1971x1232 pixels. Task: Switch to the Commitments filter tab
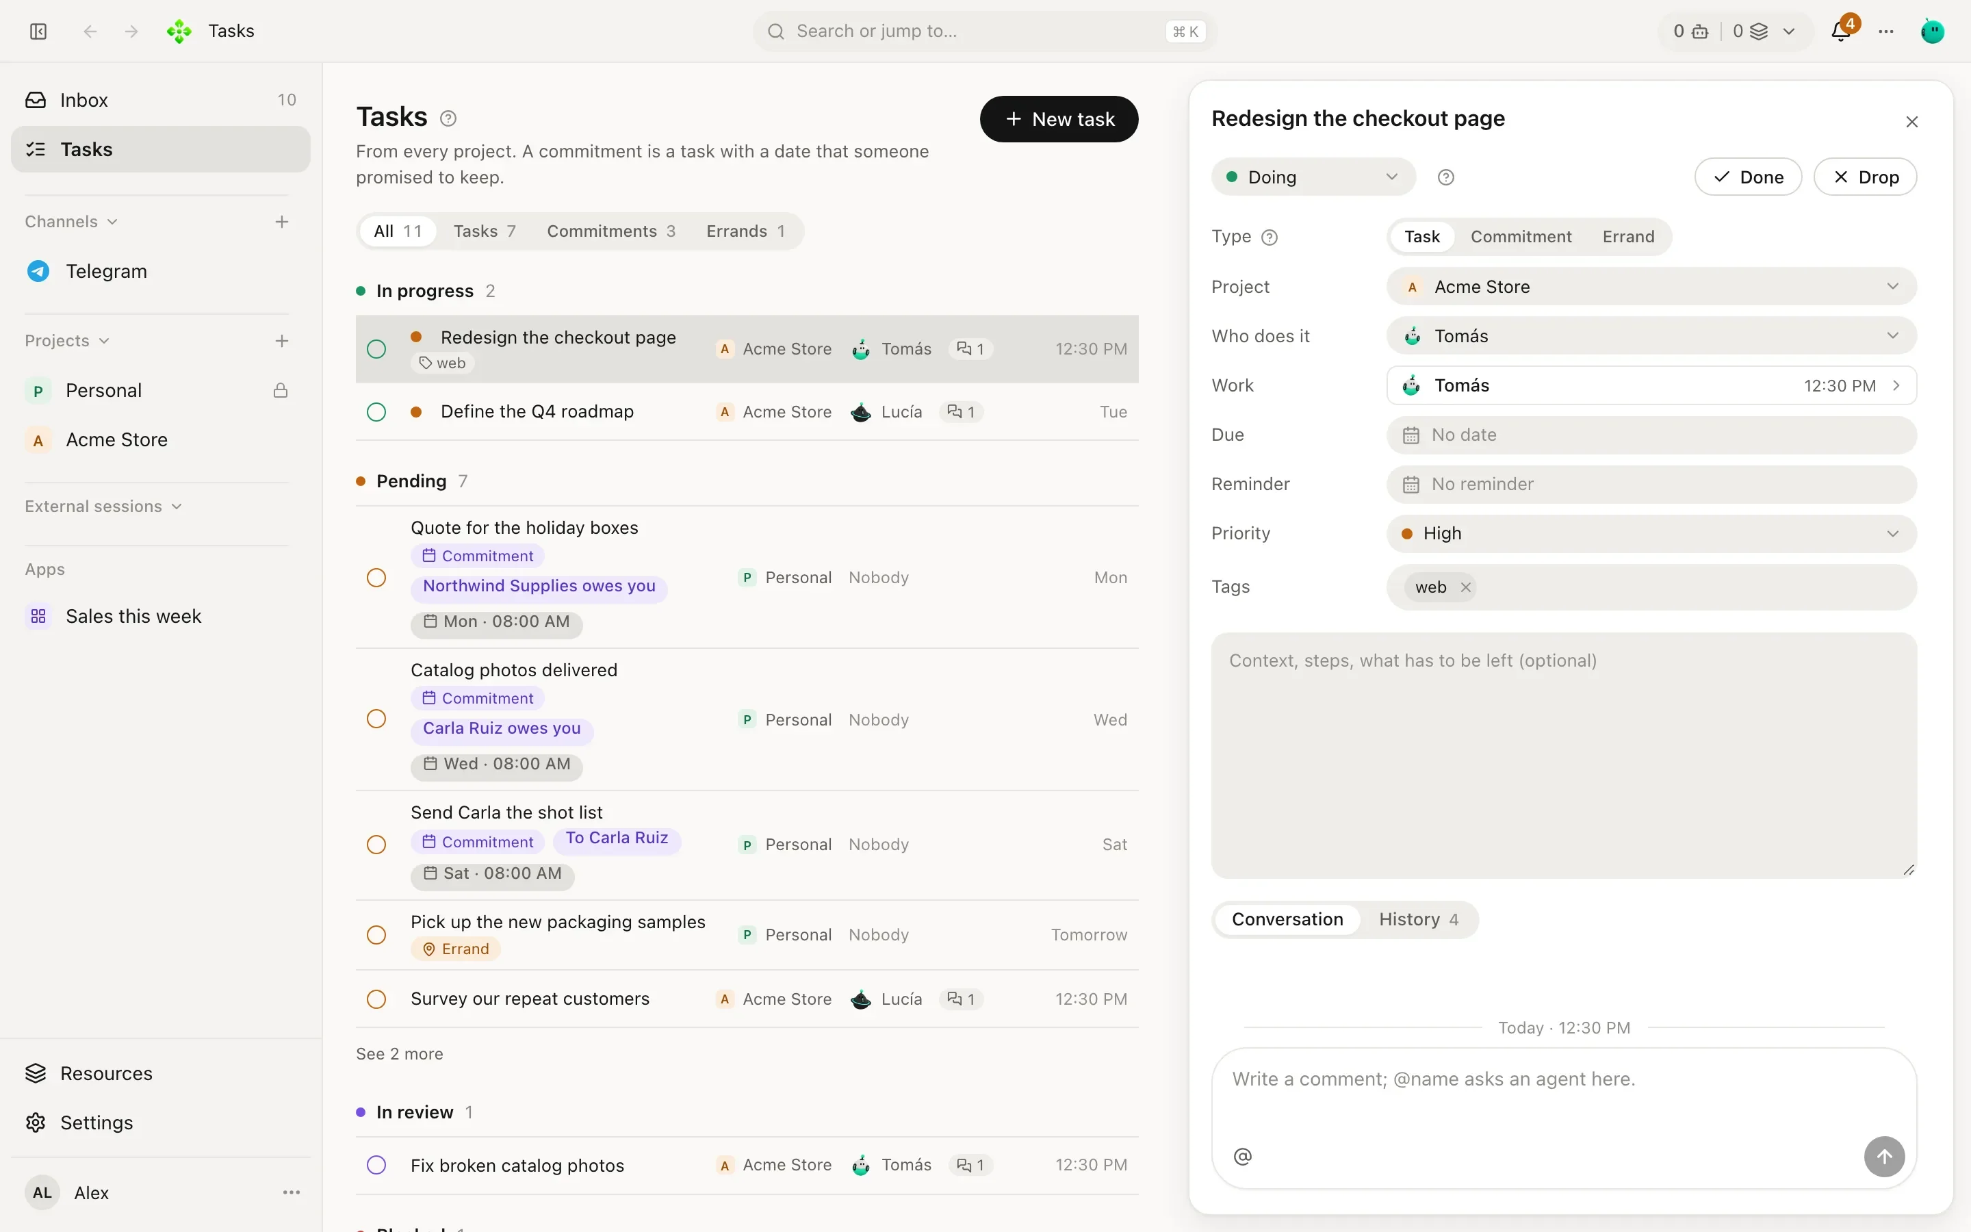pos(611,231)
